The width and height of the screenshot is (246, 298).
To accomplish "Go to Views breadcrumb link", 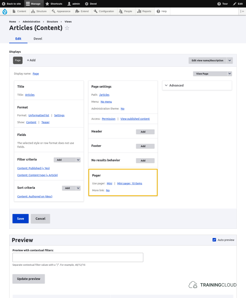I will coord(68,22).
